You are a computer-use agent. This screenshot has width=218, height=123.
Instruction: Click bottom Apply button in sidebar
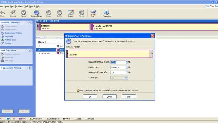tap(24, 111)
